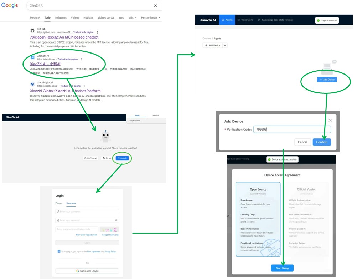
Task: Focus the password input field
Action: [87, 220]
